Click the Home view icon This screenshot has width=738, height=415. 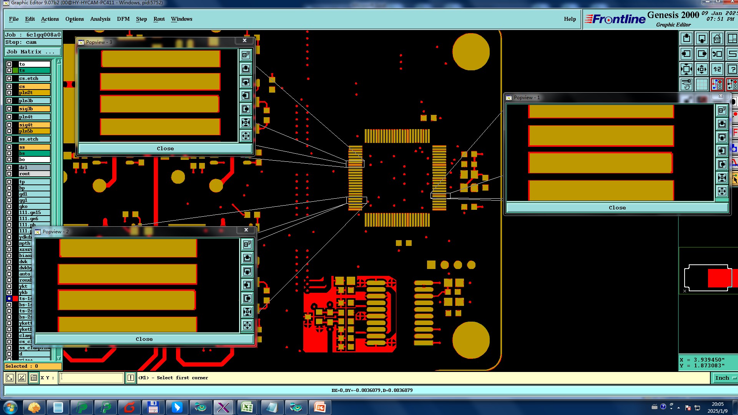[717, 39]
